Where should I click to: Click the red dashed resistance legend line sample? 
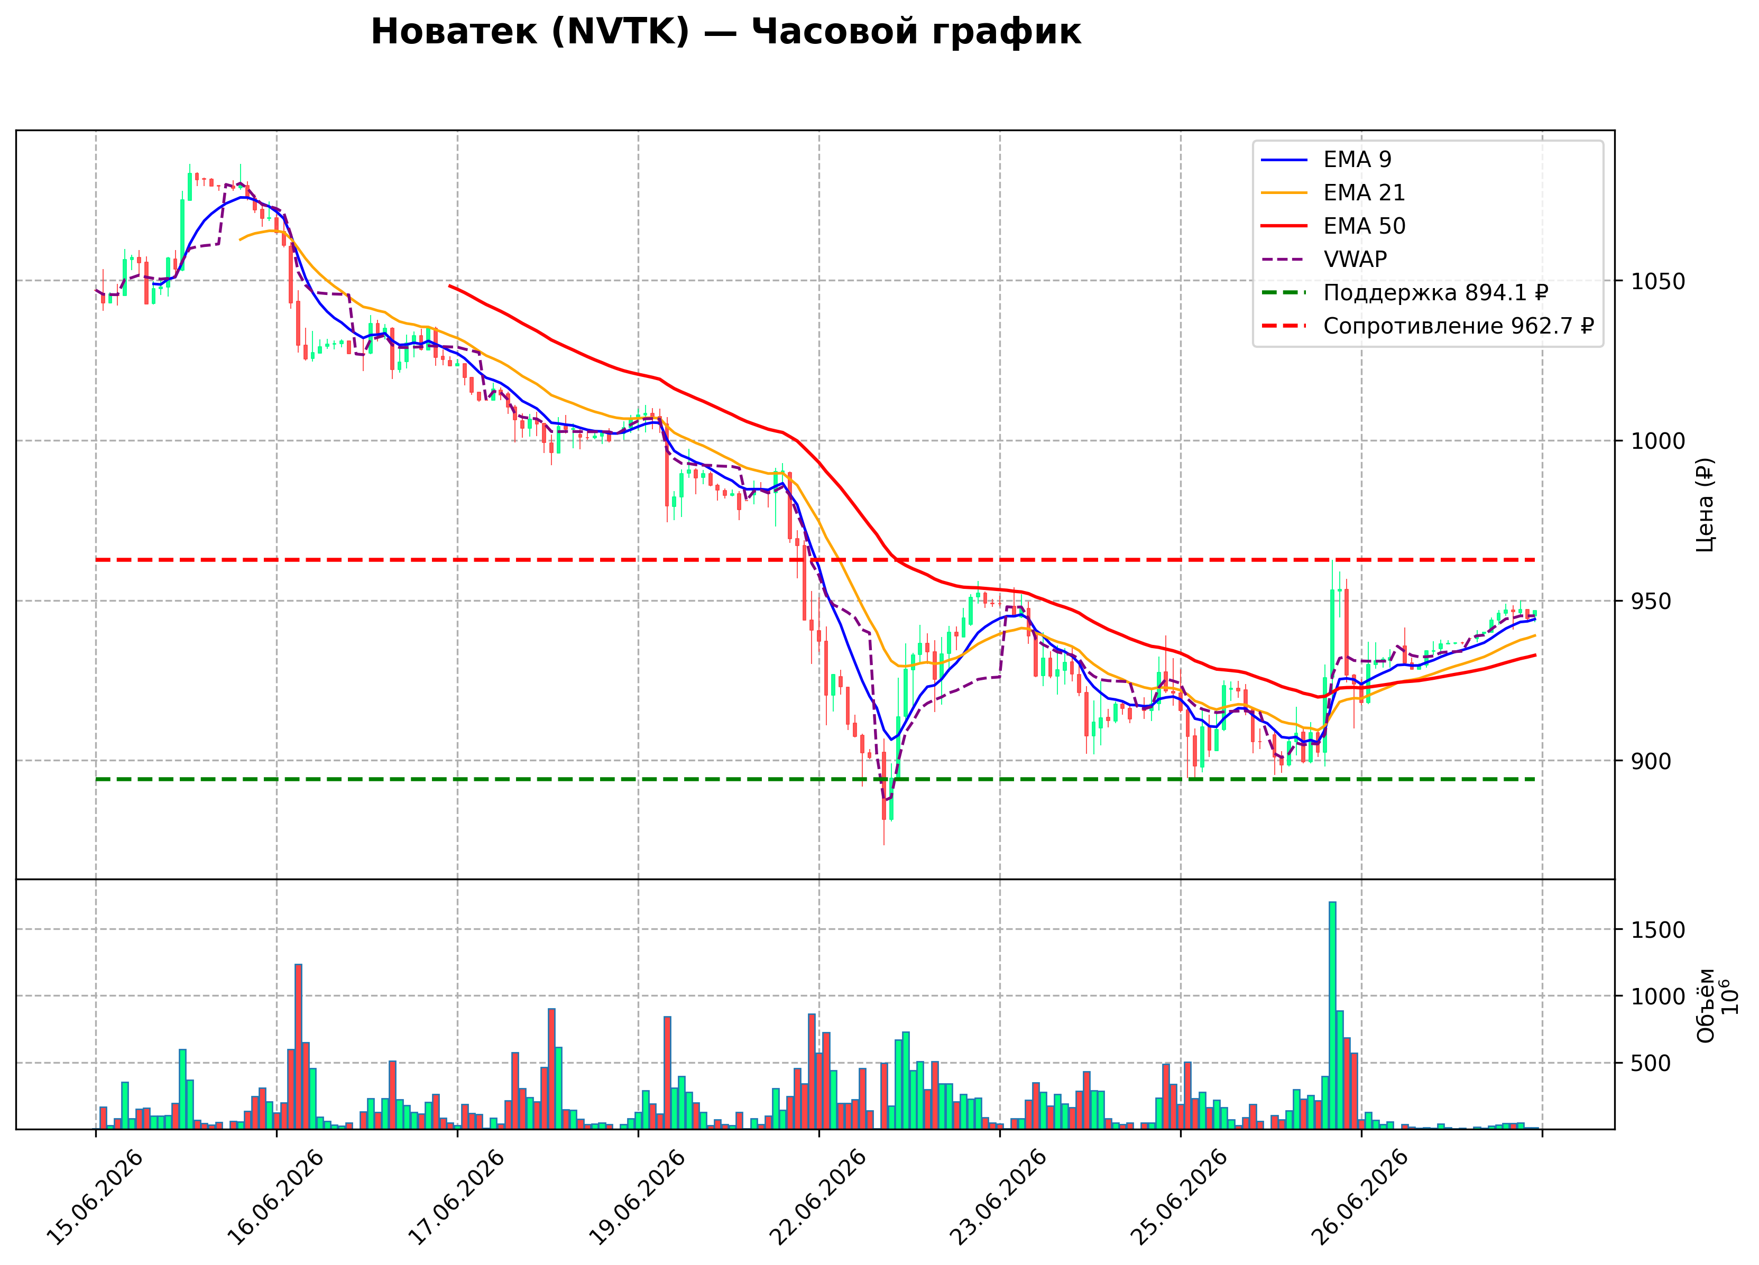1284,327
